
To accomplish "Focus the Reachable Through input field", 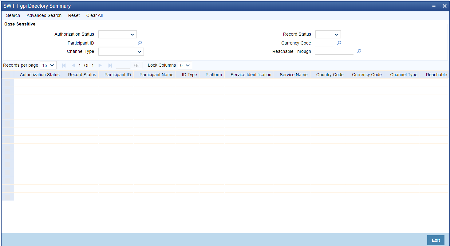I will pos(334,51).
